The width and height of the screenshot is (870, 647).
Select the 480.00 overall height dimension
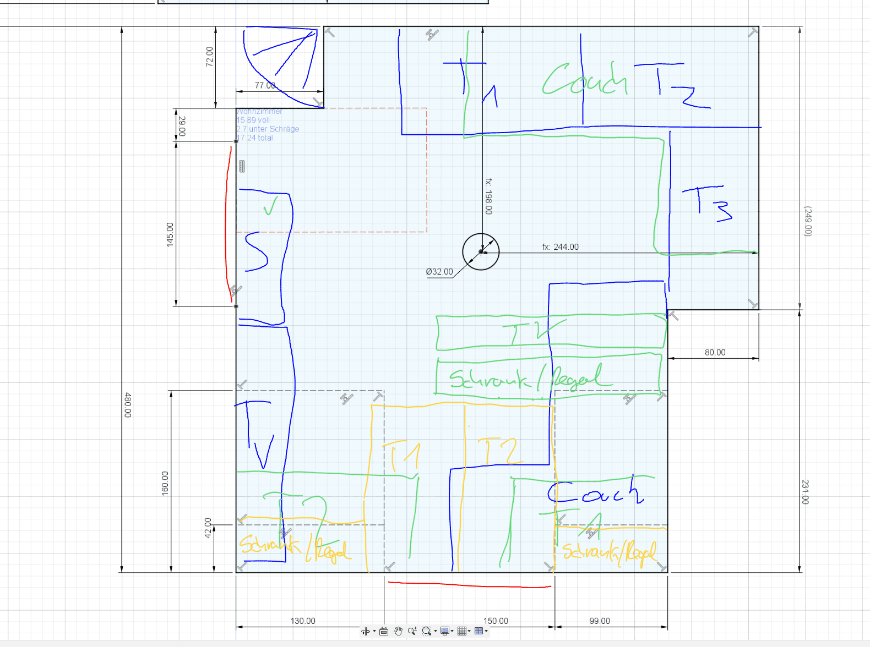128,405
